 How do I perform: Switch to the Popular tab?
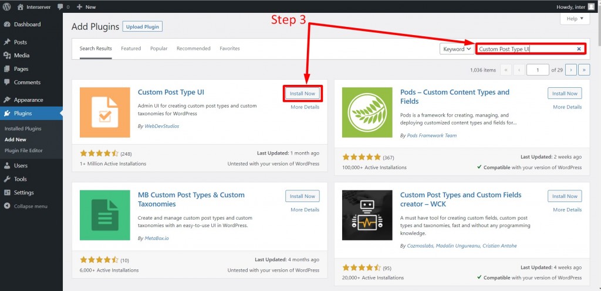(158, 49)
